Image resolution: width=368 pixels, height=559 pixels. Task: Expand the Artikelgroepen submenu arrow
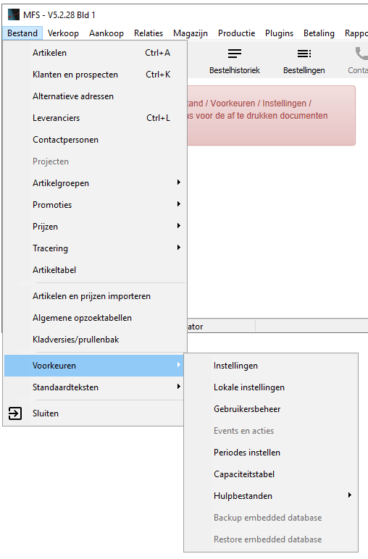click(179, 182)
